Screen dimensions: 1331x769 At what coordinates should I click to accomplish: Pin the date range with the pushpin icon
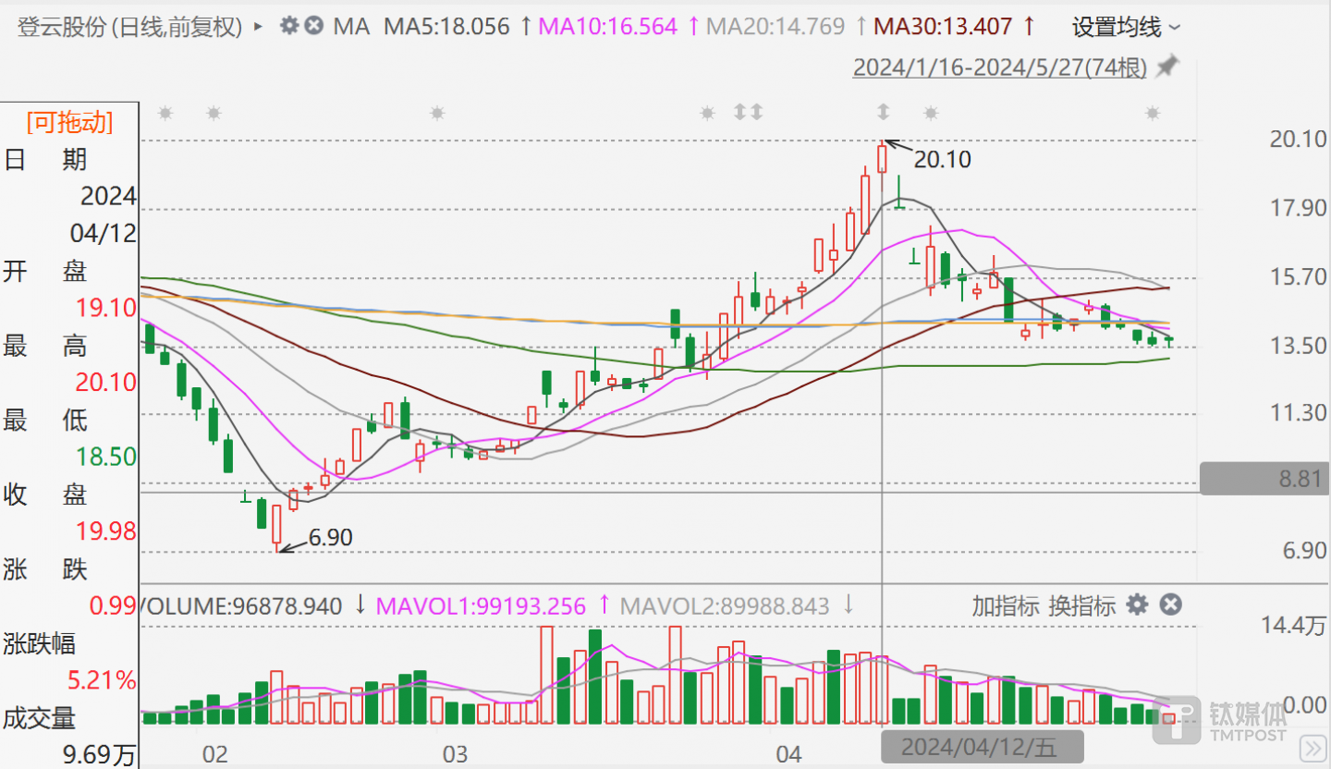(1167, 67)
